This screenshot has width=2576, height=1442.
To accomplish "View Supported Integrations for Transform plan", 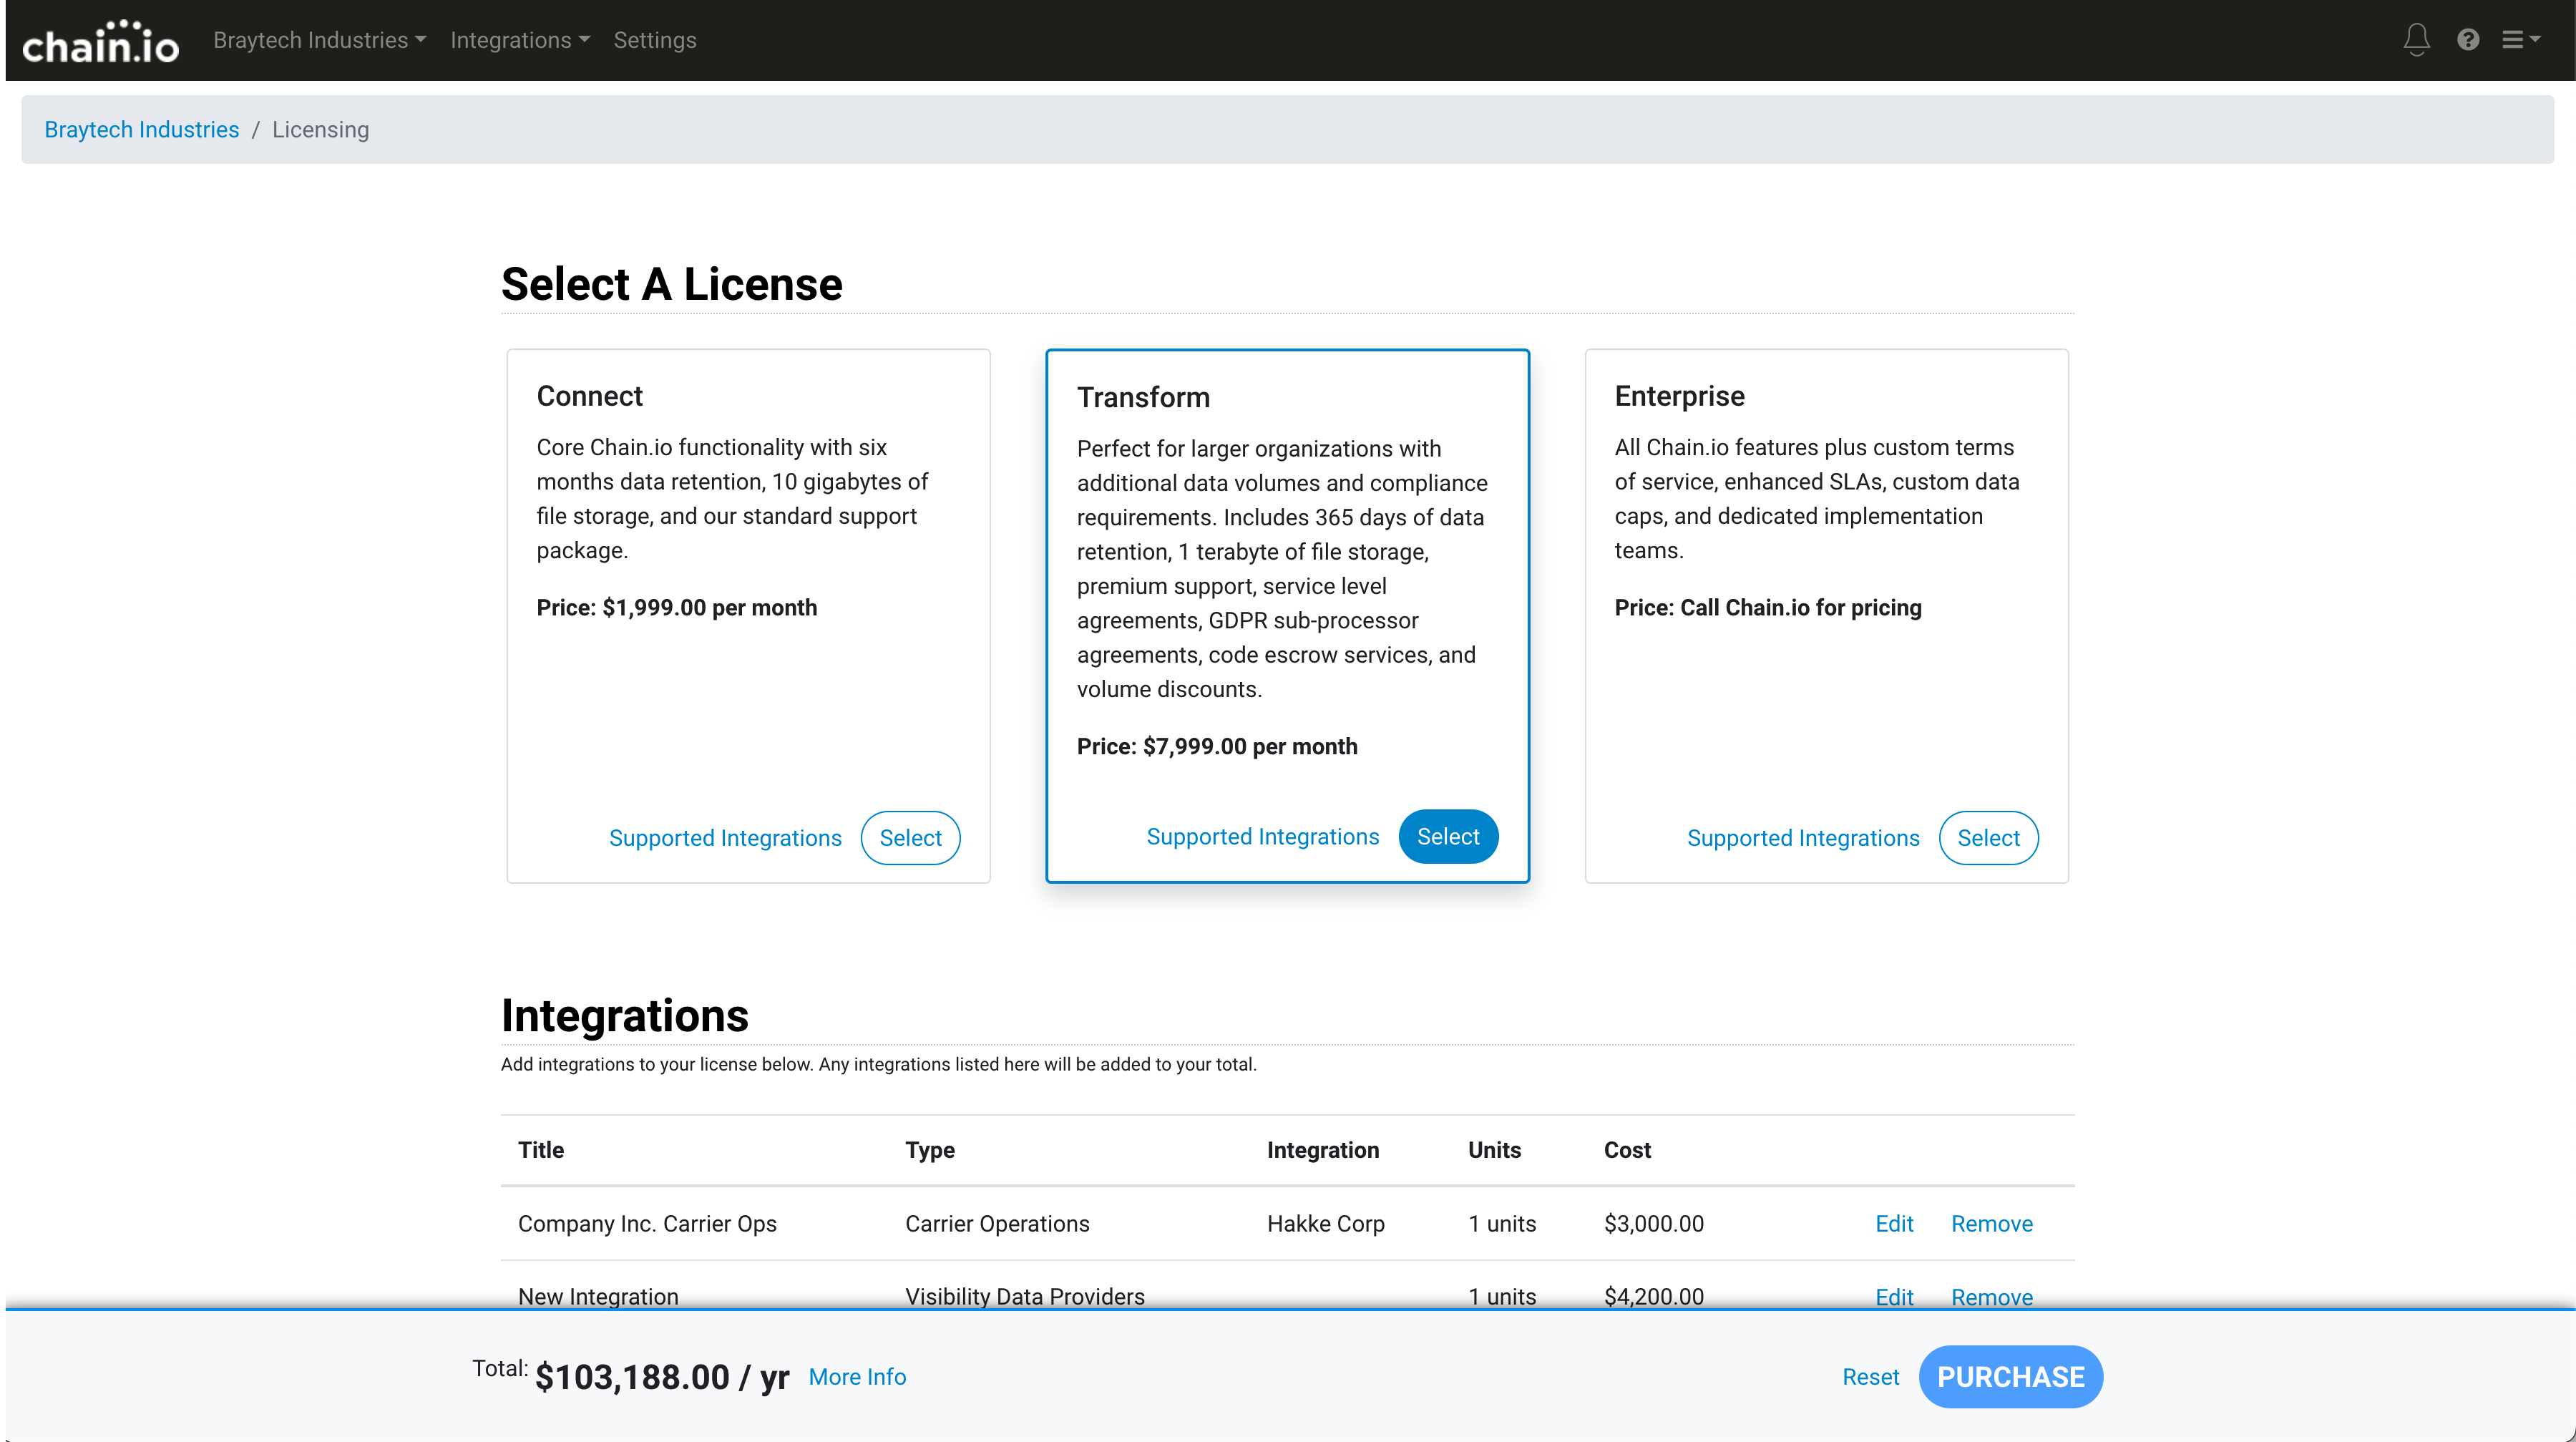I will pos(1262,837).
